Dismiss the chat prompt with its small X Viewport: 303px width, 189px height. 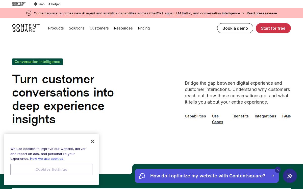point(278,170)
